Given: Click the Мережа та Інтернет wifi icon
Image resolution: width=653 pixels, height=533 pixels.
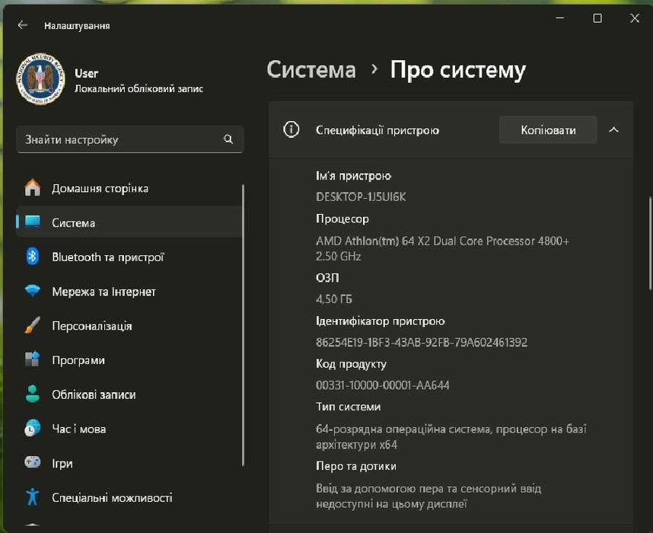Looking at the screenshot, I should point(33,290).
